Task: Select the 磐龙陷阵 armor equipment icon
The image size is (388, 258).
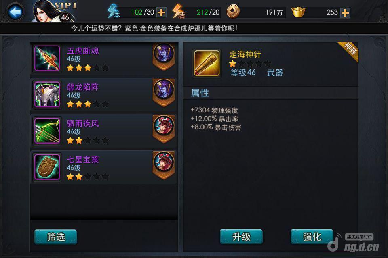Action: 47,94
